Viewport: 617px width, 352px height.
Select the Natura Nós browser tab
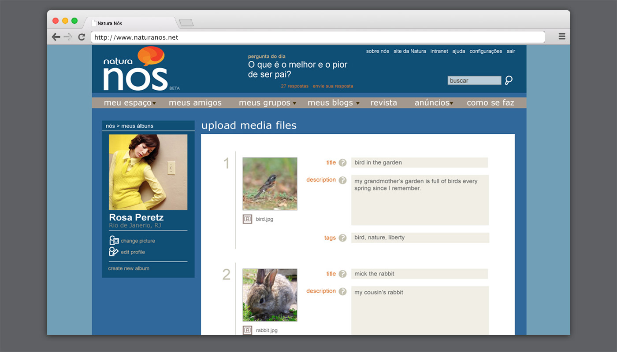[131, 23]
